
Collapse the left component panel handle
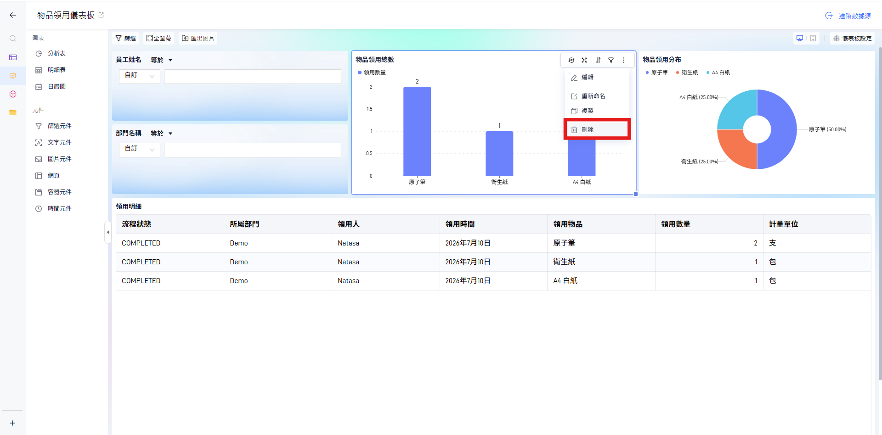click(x=108, y=232)
